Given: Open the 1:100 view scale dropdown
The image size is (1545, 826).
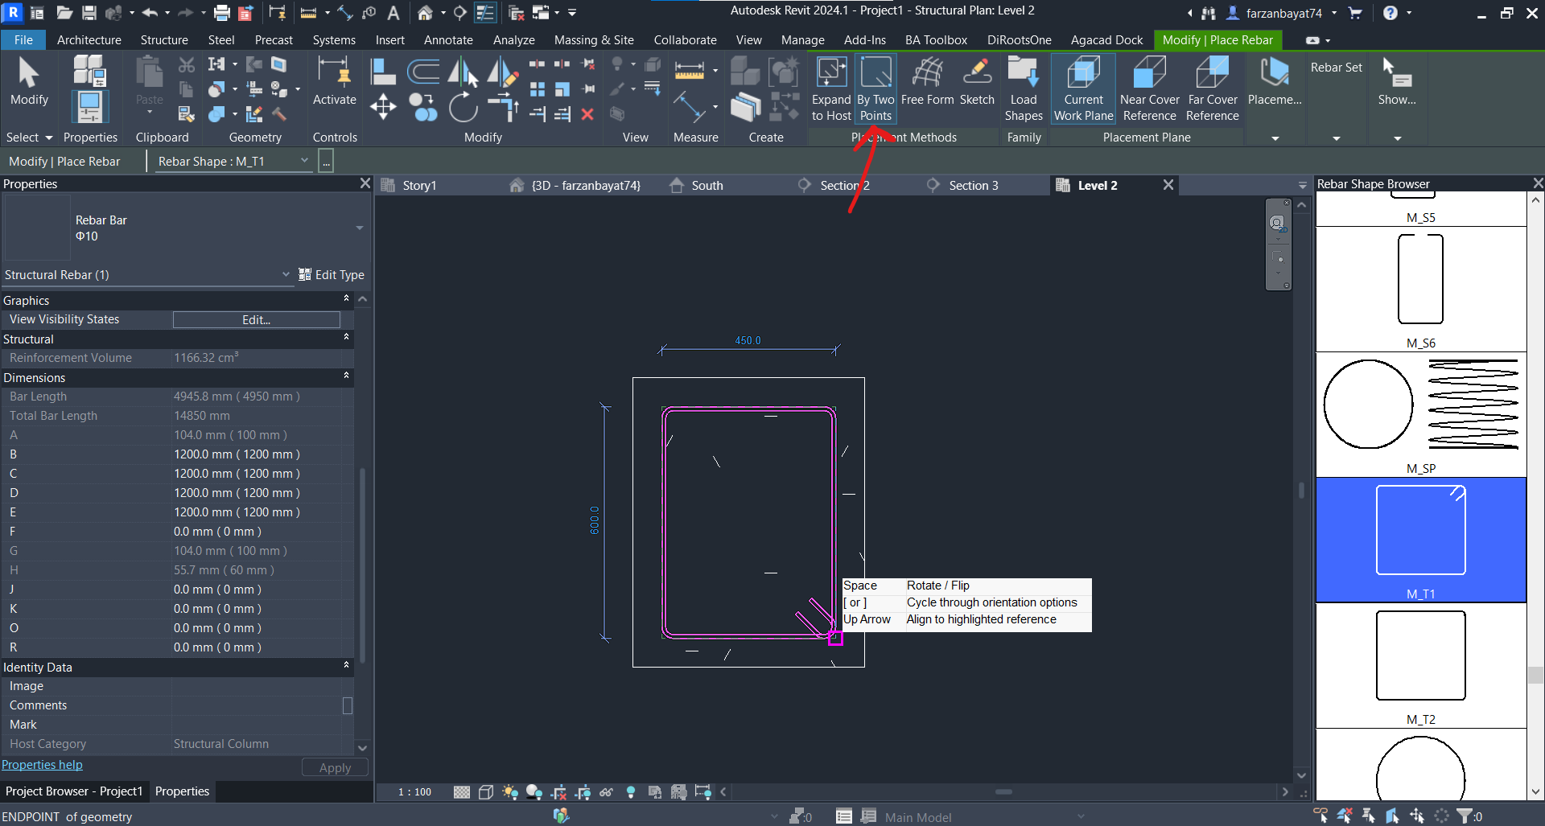Looking at the screenshot, I should tap(414, 792).
